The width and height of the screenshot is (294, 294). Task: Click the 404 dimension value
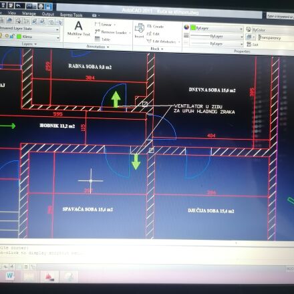pyautogui.click(x=211, y=136)
